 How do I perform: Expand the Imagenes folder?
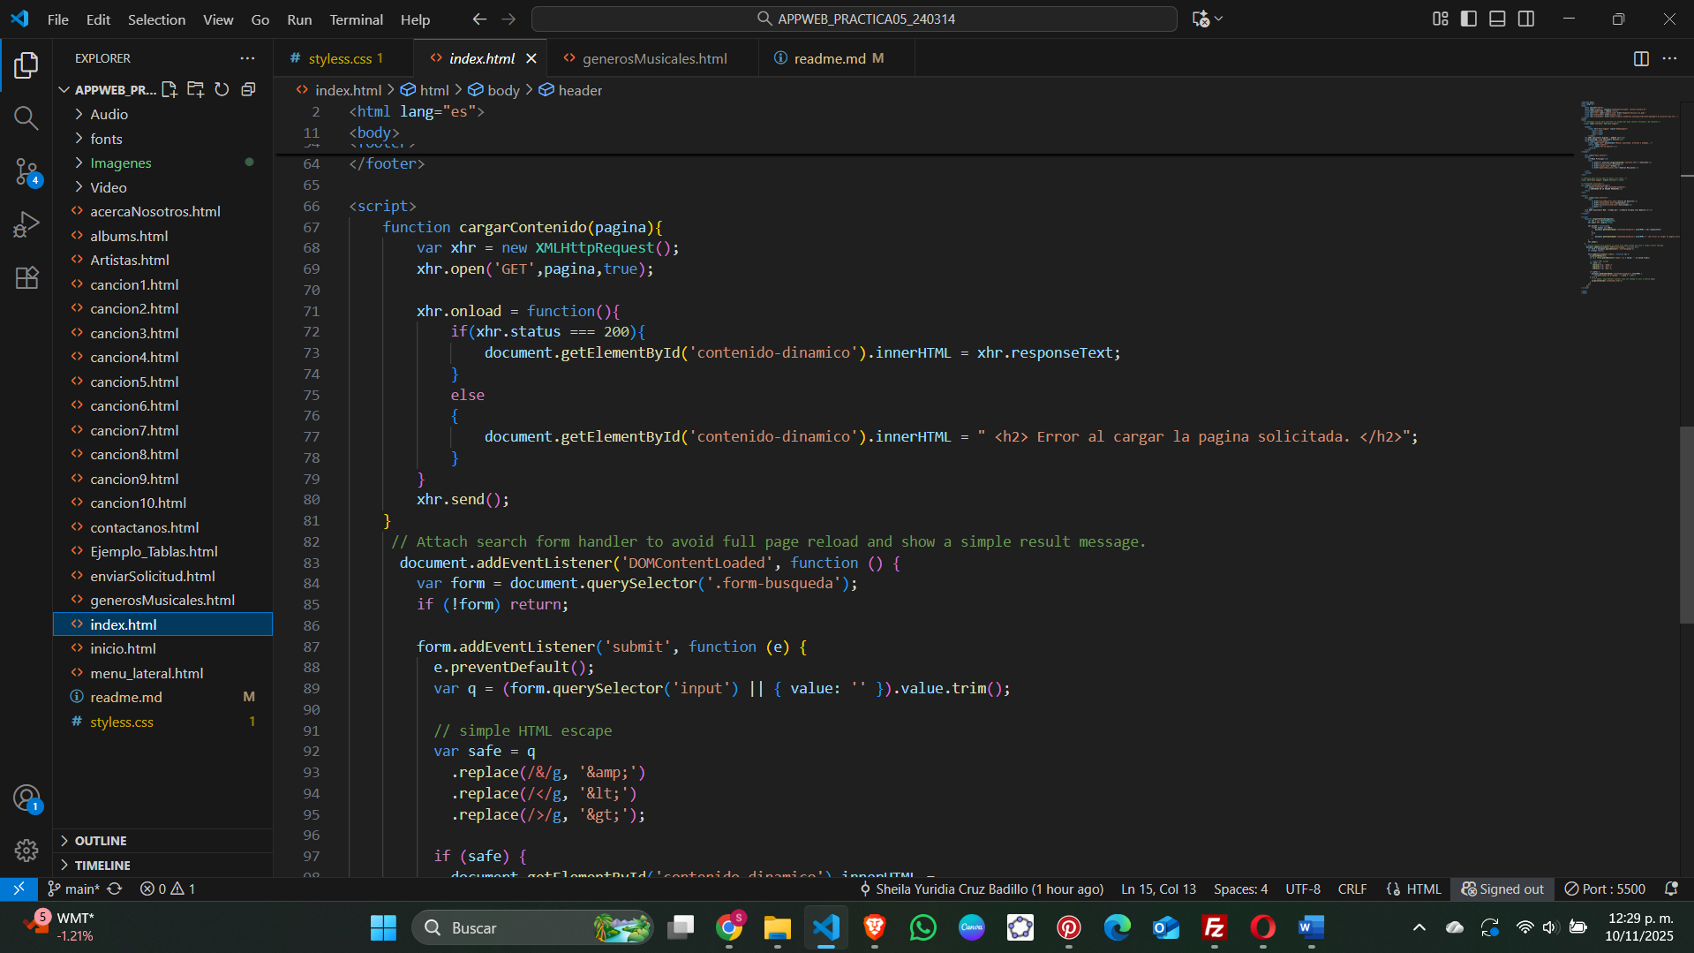121,163
